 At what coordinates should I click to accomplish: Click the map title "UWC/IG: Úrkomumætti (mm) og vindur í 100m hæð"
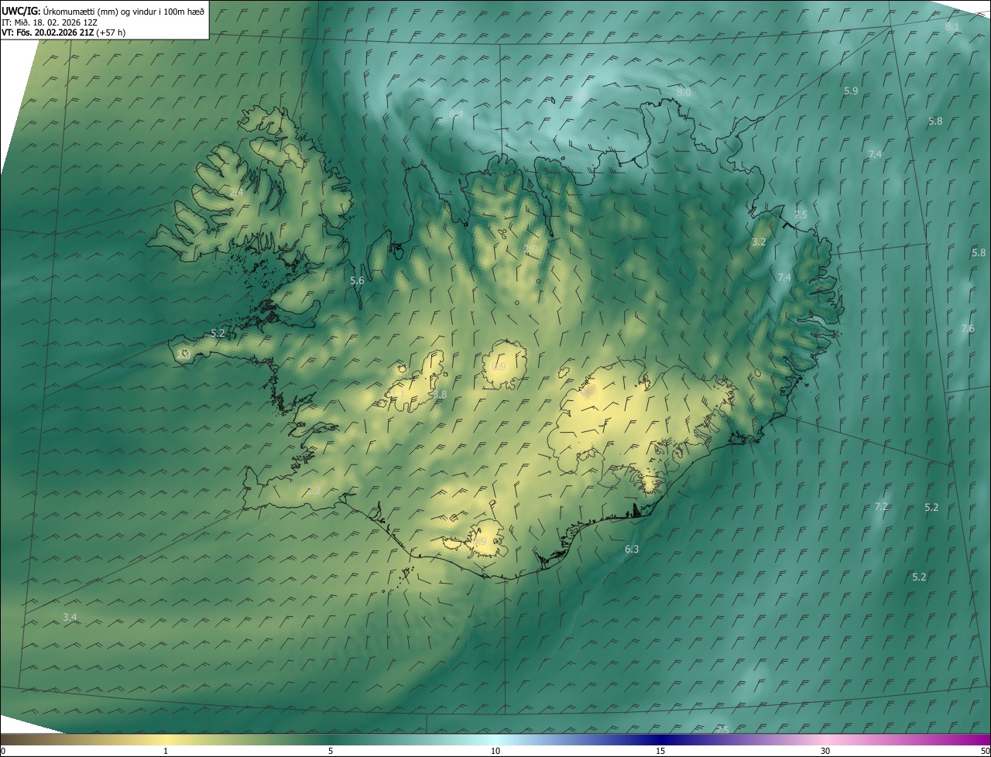click(103, 11)
